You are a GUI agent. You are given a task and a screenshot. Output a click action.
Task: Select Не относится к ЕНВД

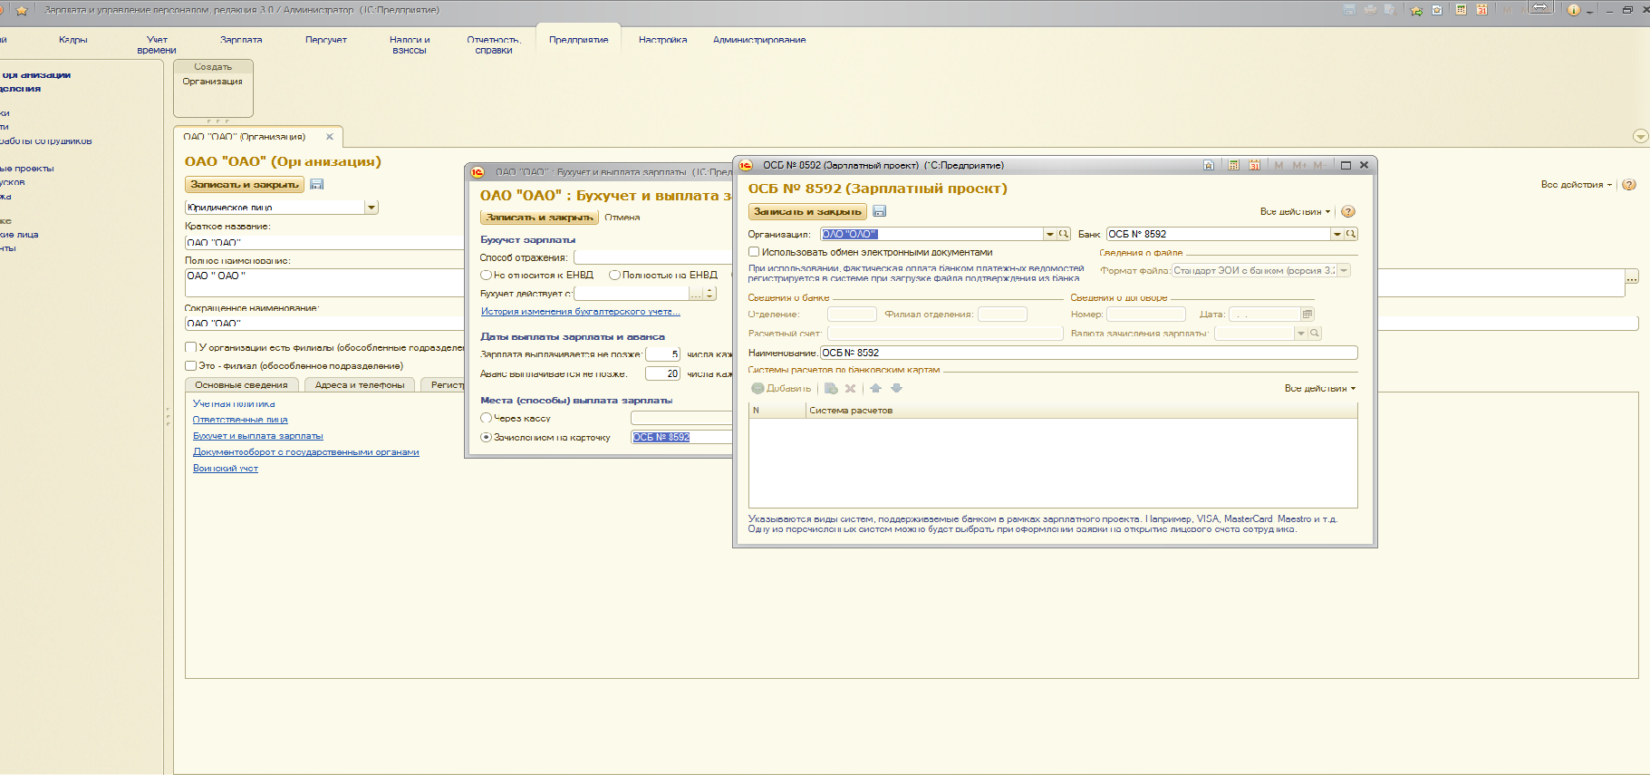[486, 275]
